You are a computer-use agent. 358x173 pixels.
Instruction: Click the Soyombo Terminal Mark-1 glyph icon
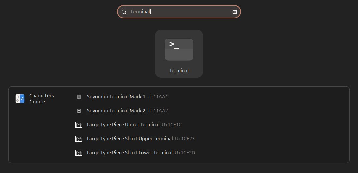click(x=79, y=97)
